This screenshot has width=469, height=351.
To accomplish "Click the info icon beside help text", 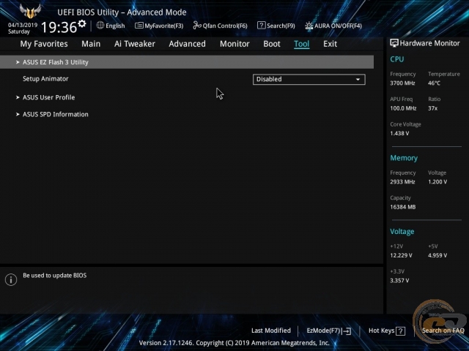I will (x=11, y=279).
